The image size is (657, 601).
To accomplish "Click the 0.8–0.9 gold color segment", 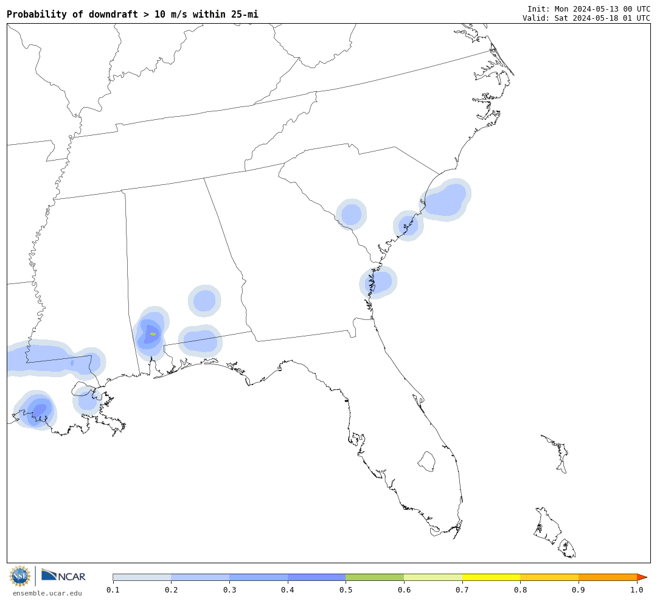I will pos(549,577).
